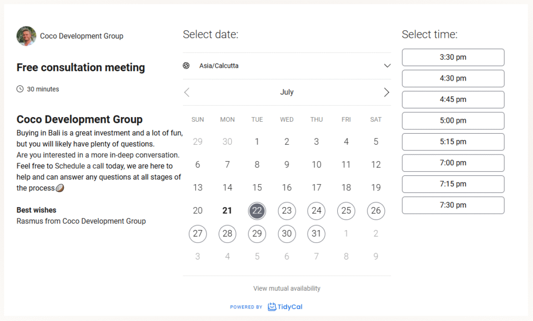Image resolution: width=533 pixels, height=321 pixels.
Task: Click the Coco Development Group profile avatar
Action: tap(26, 36)
